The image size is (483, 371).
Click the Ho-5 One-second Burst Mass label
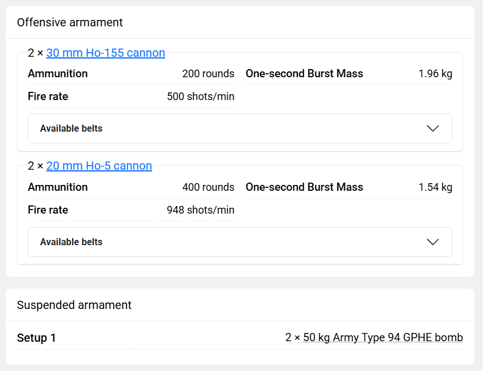pos(304,187)
